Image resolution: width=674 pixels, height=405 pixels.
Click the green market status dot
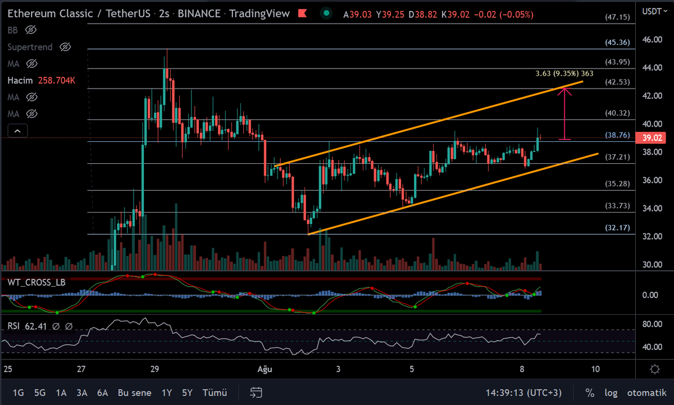click(x=326, y=12)
